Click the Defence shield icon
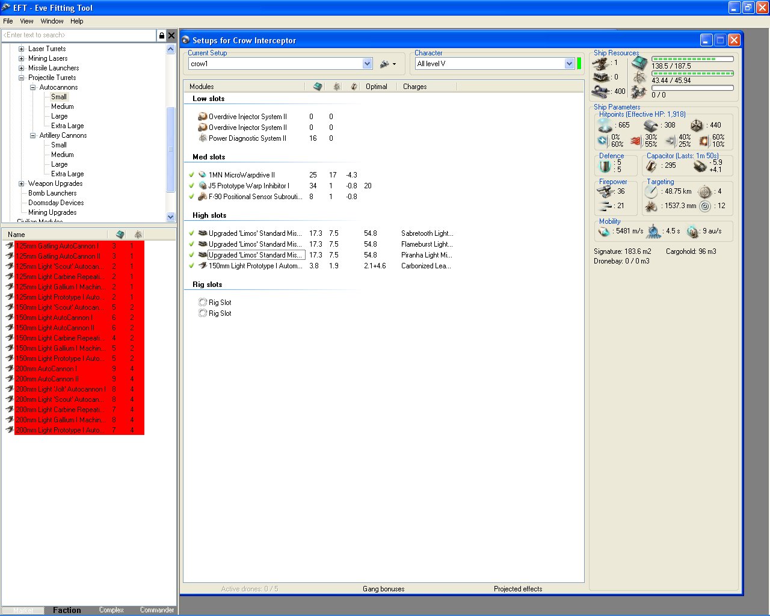 coord(605,165)
